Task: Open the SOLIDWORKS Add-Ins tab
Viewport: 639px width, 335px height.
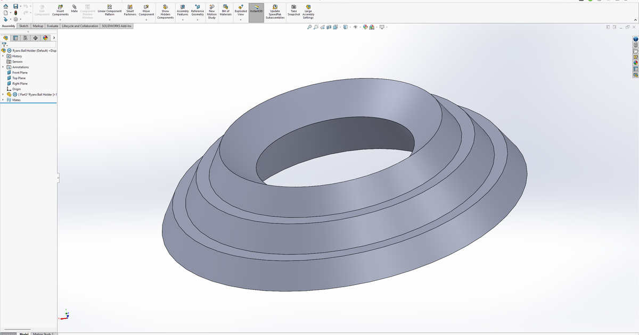Action: pos(116,26)
